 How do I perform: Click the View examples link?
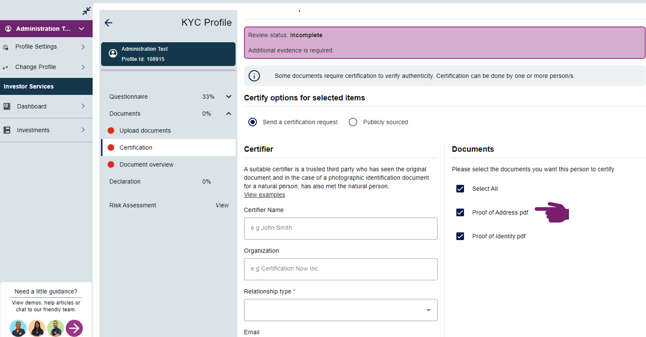coord(264,195)
